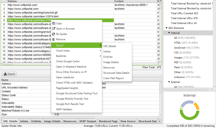220x133 pixels.
Task: Select the PDF (0) filter
Action: point(183,62)
